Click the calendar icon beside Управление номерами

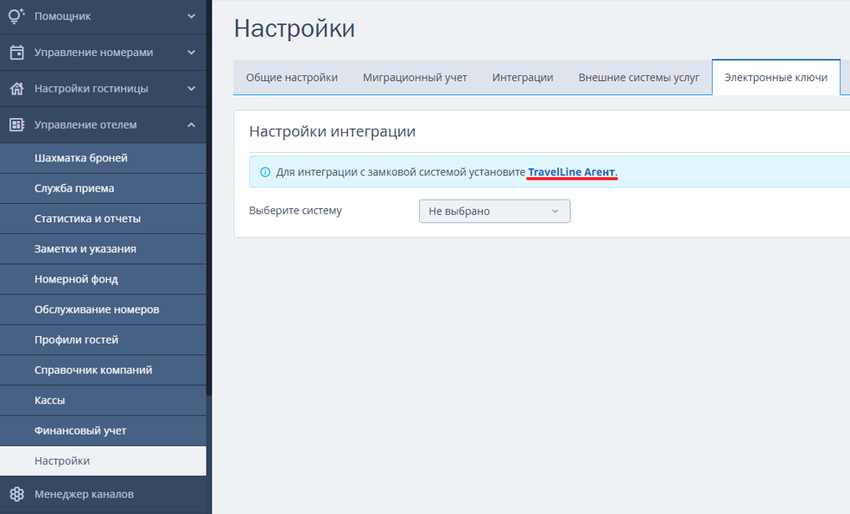pos(17,53)
